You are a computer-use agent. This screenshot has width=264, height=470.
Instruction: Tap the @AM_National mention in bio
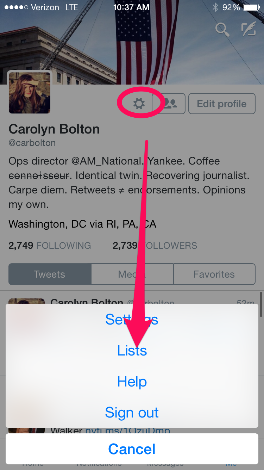[107, 161]
